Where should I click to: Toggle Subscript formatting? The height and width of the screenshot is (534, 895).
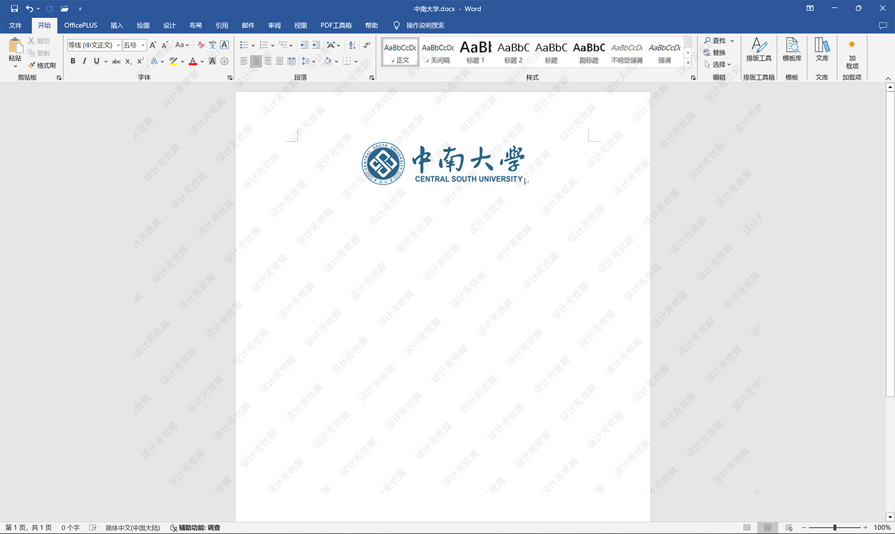click(128, 61)
